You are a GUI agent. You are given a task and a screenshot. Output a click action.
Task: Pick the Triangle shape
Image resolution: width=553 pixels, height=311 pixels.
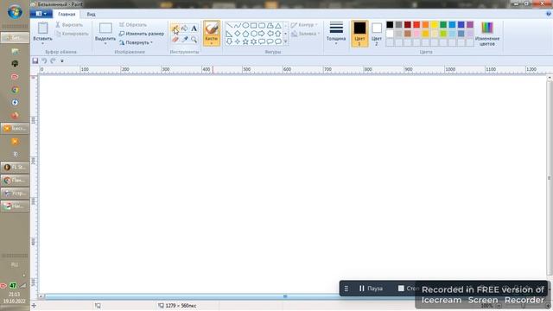pyautogui.click(x=278, y=25)
